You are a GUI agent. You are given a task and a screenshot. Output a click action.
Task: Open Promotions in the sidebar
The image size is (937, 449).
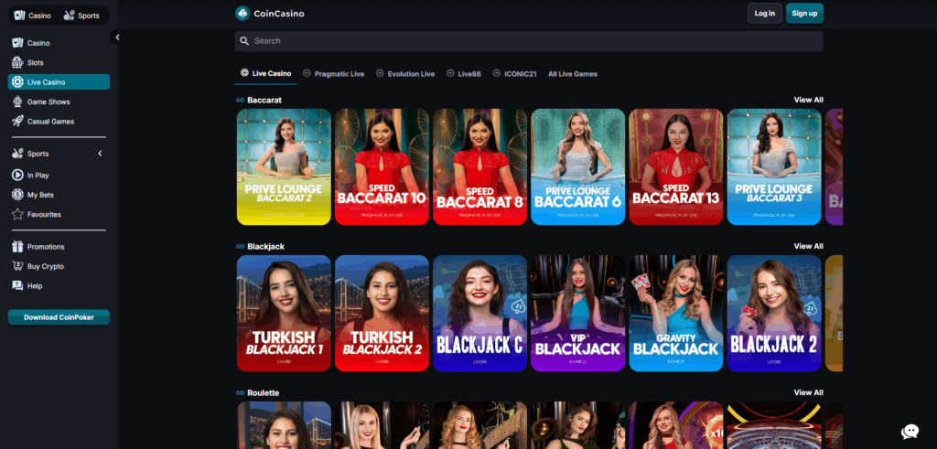(x=59, y=247)
